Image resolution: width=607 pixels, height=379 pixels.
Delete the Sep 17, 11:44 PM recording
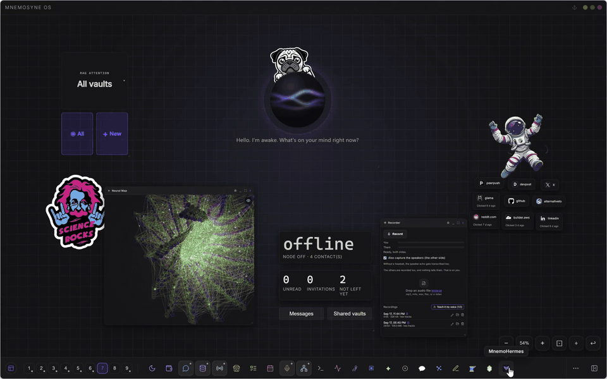pyautogui.click(x=462, y=315)
